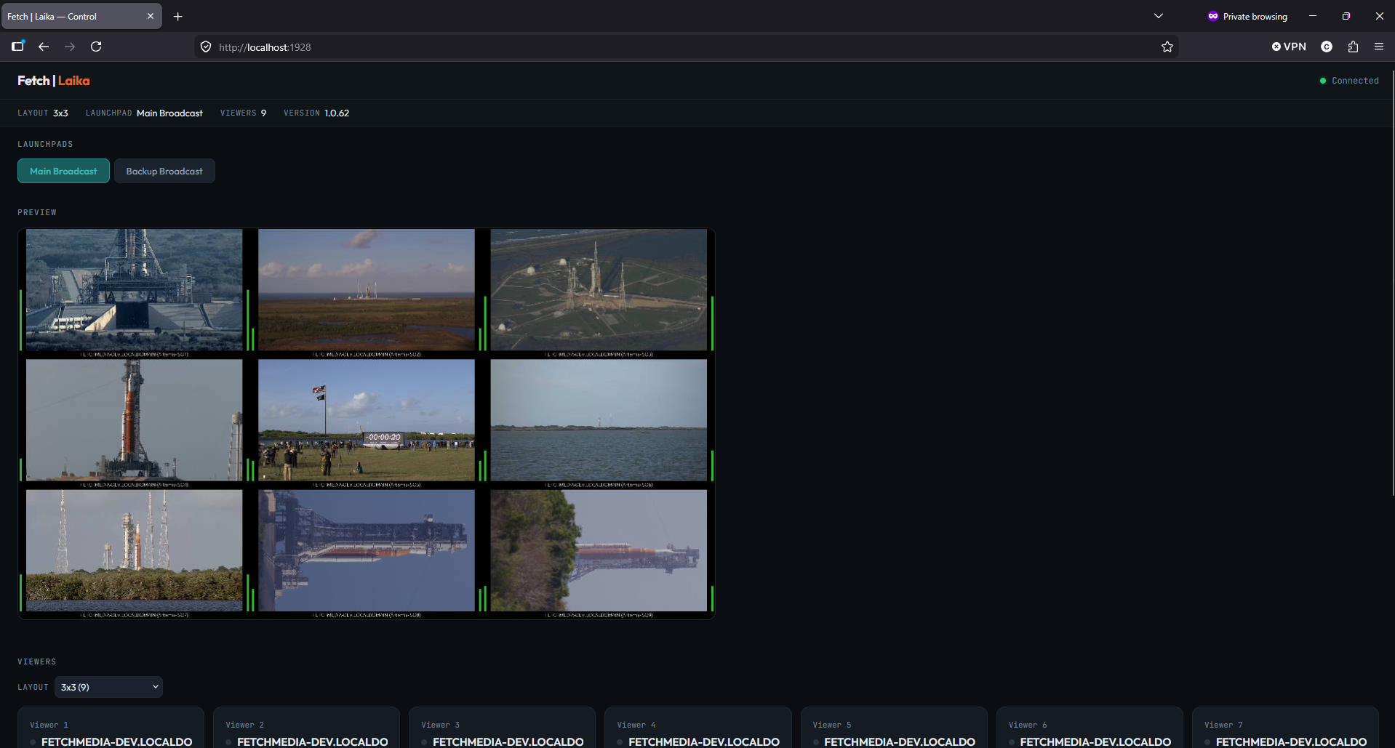Viewport: 1395px width, 748px height.
Task: Reload the Laika control page
Action: 96,46
